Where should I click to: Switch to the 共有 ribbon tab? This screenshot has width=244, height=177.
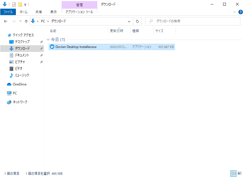pos(38,12)
